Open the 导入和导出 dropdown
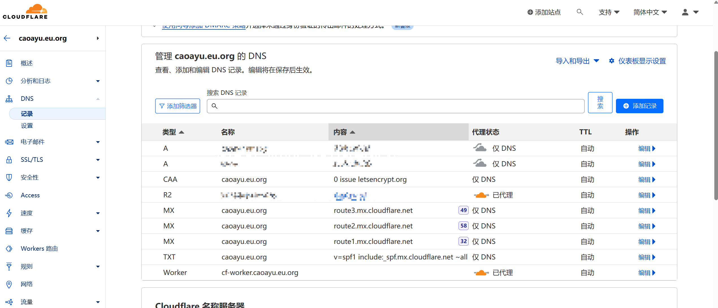The width and height of the screenshot is (718, 308). 577,61
